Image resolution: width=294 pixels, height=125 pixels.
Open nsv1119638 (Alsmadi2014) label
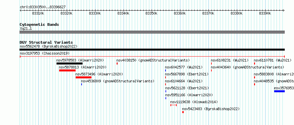[x=194, y=102]
